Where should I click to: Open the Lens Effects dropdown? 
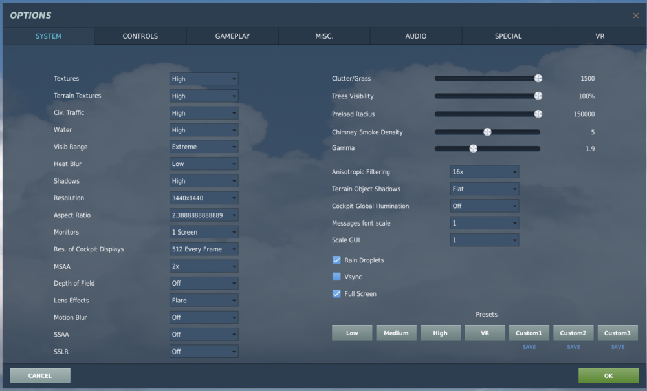pos(203,300)
